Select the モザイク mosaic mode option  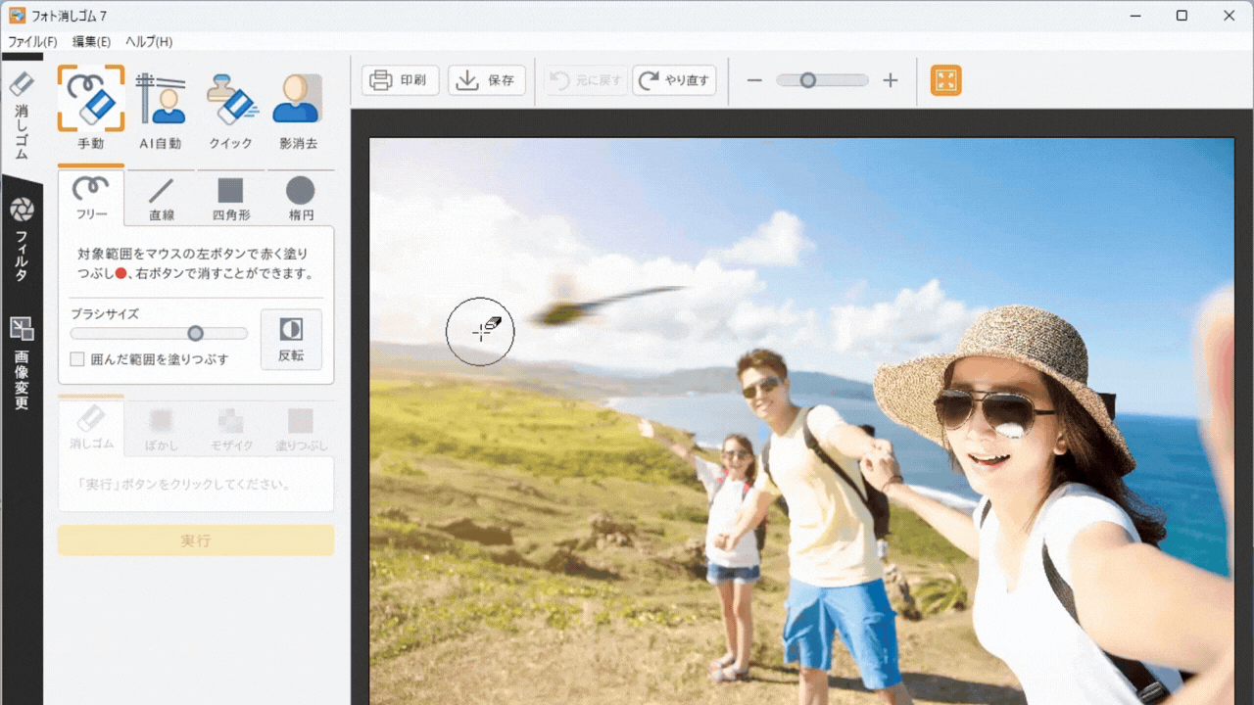[x=231, y=429]
